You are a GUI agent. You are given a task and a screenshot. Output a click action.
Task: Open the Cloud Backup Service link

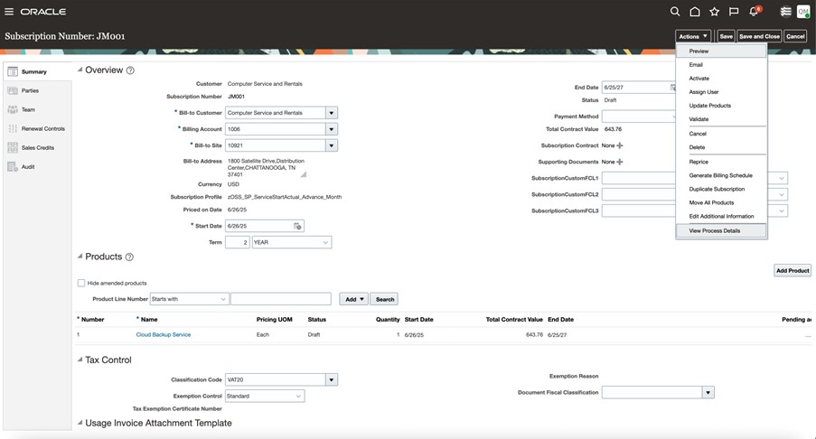164,335
